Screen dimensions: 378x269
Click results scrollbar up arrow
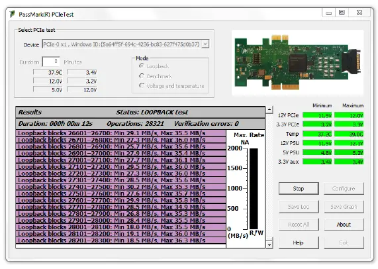269,110
